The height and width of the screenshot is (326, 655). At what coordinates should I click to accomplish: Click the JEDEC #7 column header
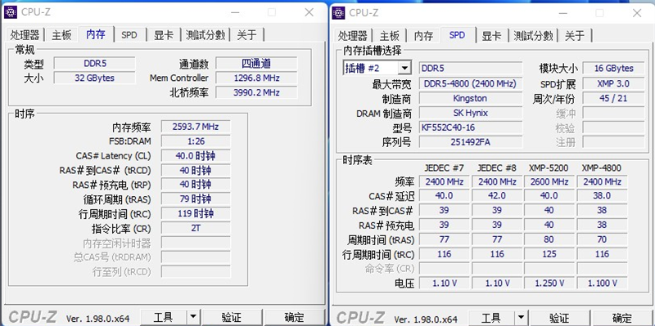coord(444,168)
